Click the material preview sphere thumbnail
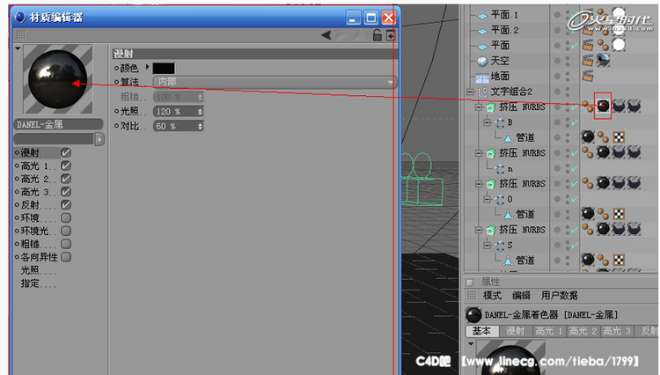 [58, 79]
